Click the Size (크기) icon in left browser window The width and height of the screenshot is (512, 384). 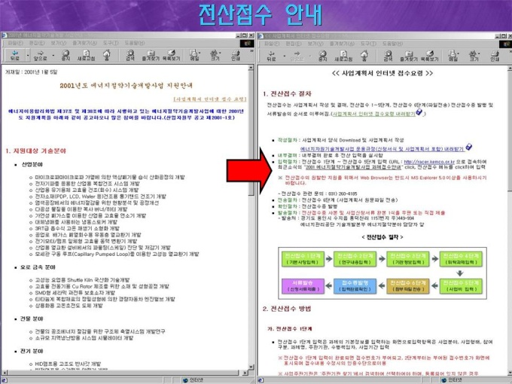[214, 55]
